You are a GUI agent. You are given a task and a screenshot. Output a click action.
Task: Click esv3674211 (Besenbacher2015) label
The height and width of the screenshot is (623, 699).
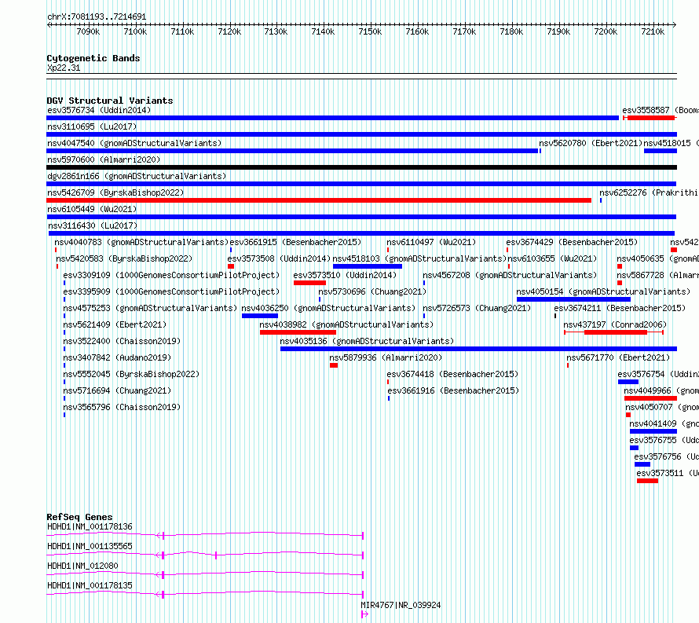[620, 308]
